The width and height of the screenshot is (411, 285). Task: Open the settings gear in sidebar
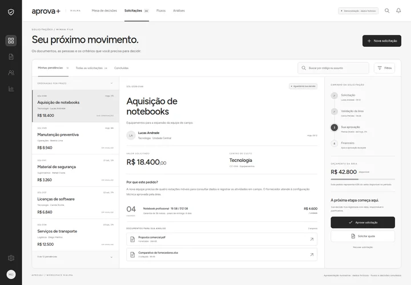[x=11, y=258]
